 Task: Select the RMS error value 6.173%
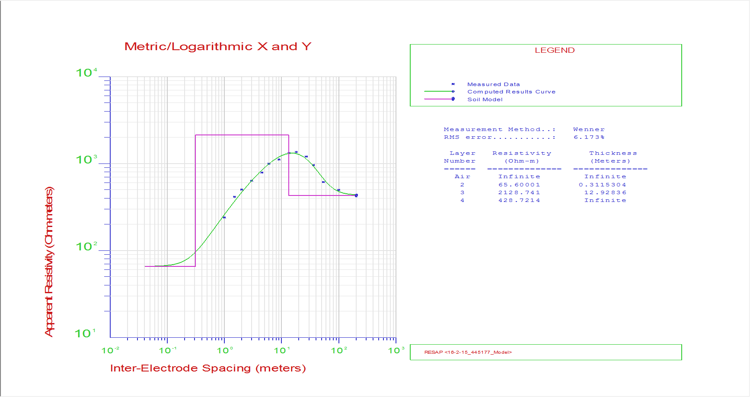pyautogui.click(x=589, y=137)
